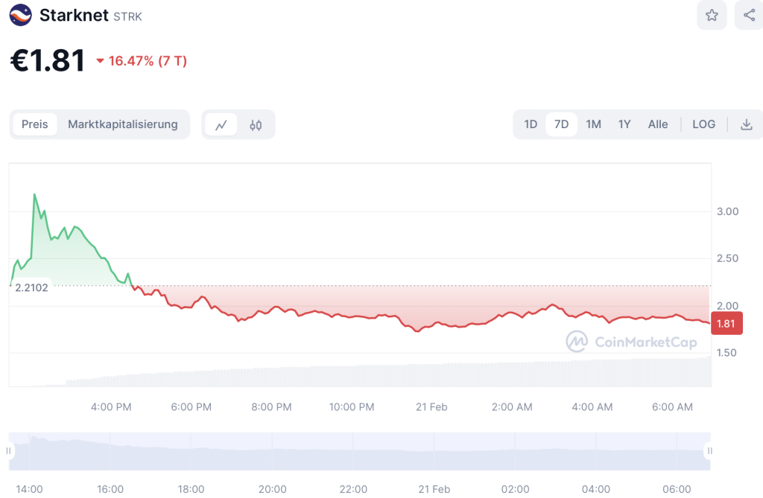Click the star watchlist icon
Screen dimensions: 763x498
pos(712,15)
